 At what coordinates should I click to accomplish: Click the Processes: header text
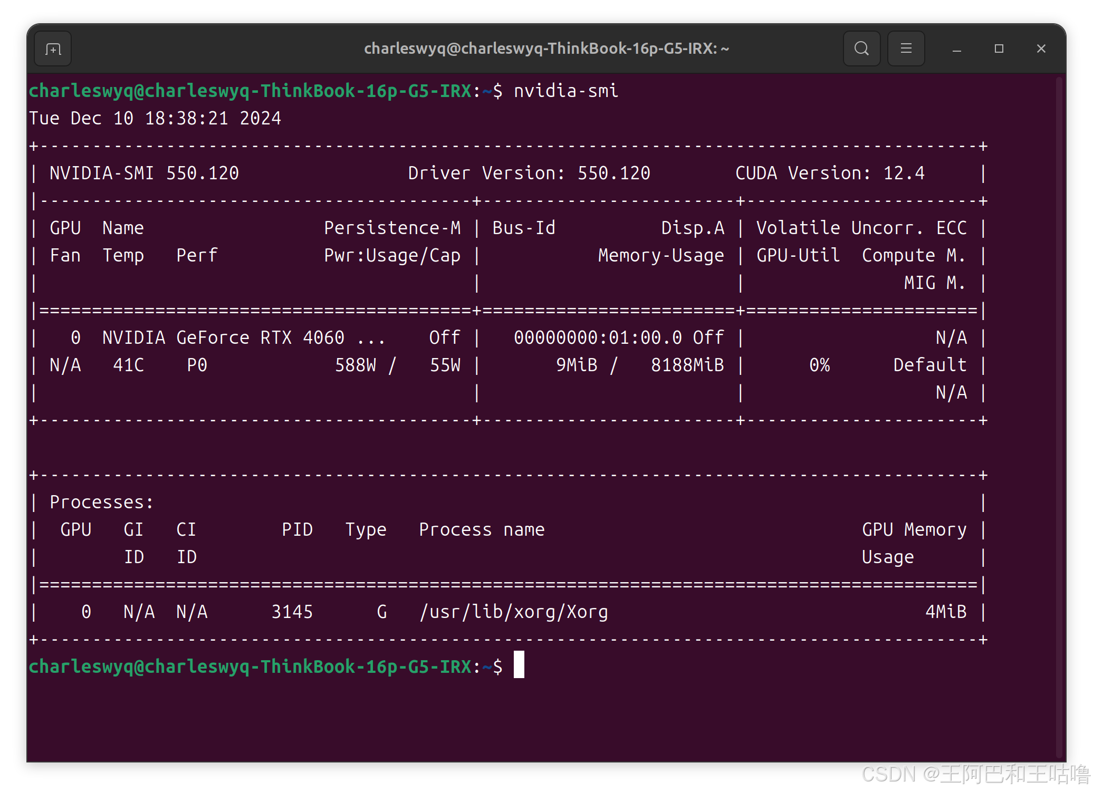tap(101, 502)
